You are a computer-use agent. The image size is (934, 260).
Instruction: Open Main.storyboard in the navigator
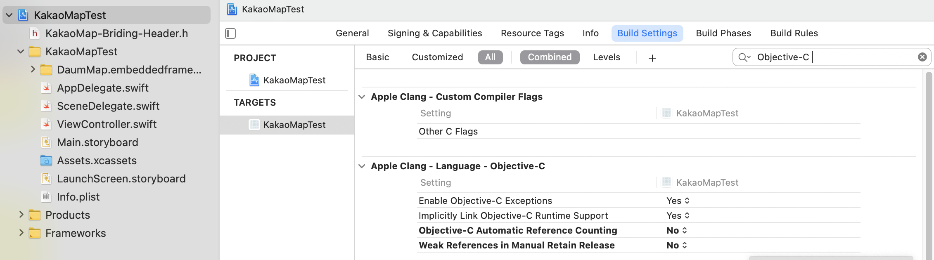97,142
